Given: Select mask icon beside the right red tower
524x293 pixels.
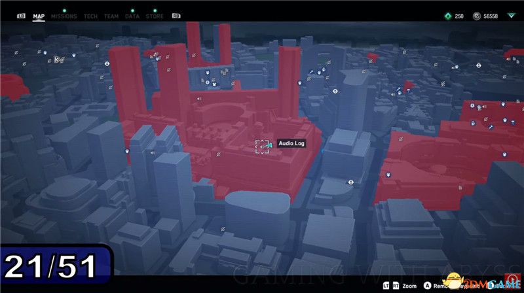Looking at the screenshot, I should click(300, 83).
